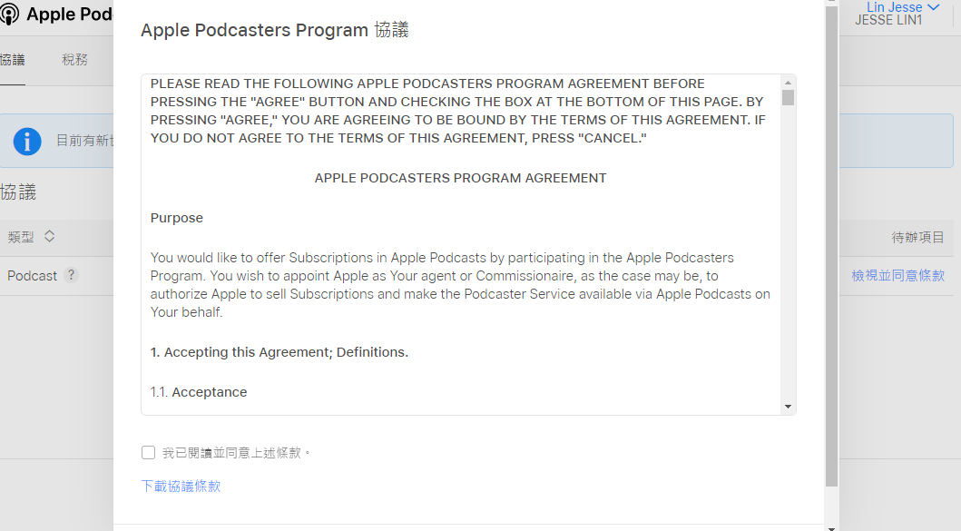Click the 類型 column header text

(x=21, y=237)
